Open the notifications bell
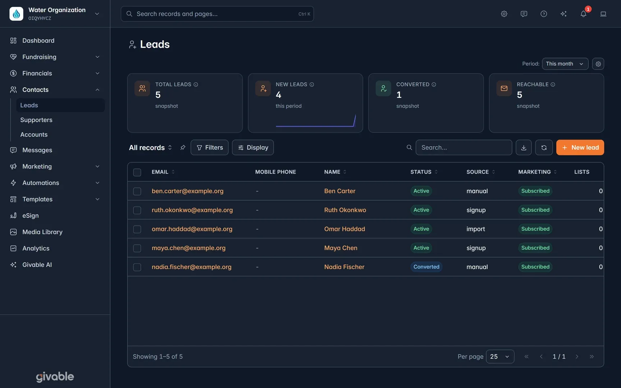This screenshot has width=621, height=388. 583,14
